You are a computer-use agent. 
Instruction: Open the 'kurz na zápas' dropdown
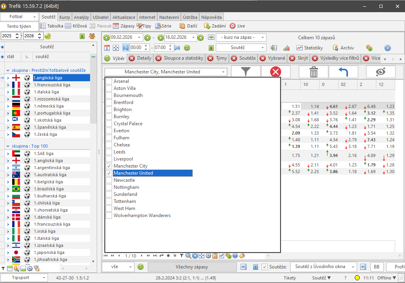[241, 37]
